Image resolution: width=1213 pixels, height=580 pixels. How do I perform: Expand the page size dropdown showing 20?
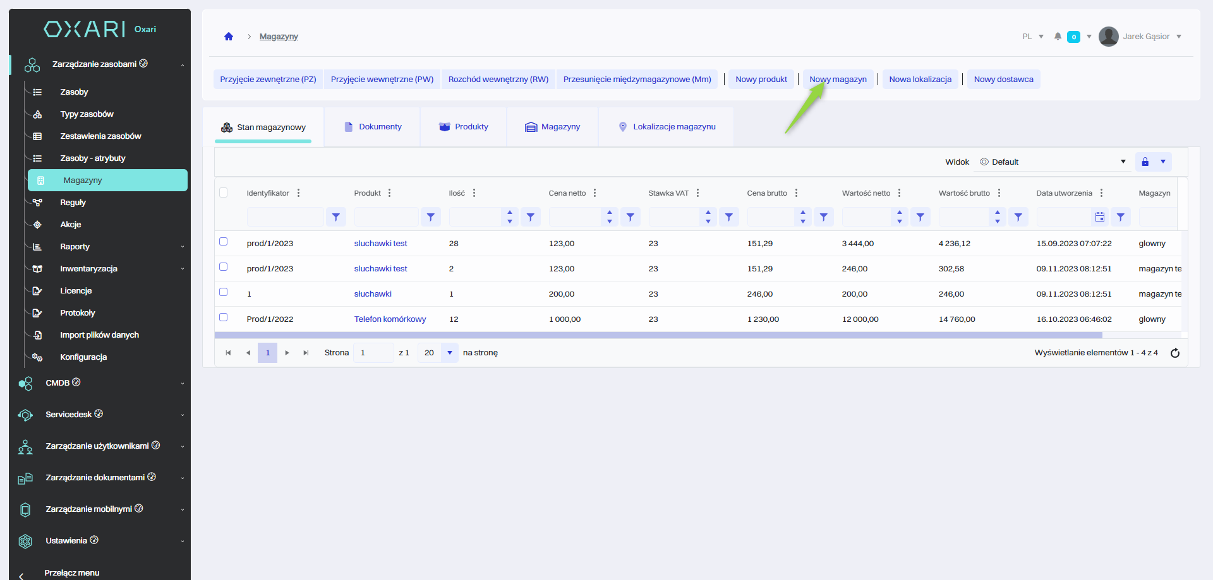click(x=449, y=353)
